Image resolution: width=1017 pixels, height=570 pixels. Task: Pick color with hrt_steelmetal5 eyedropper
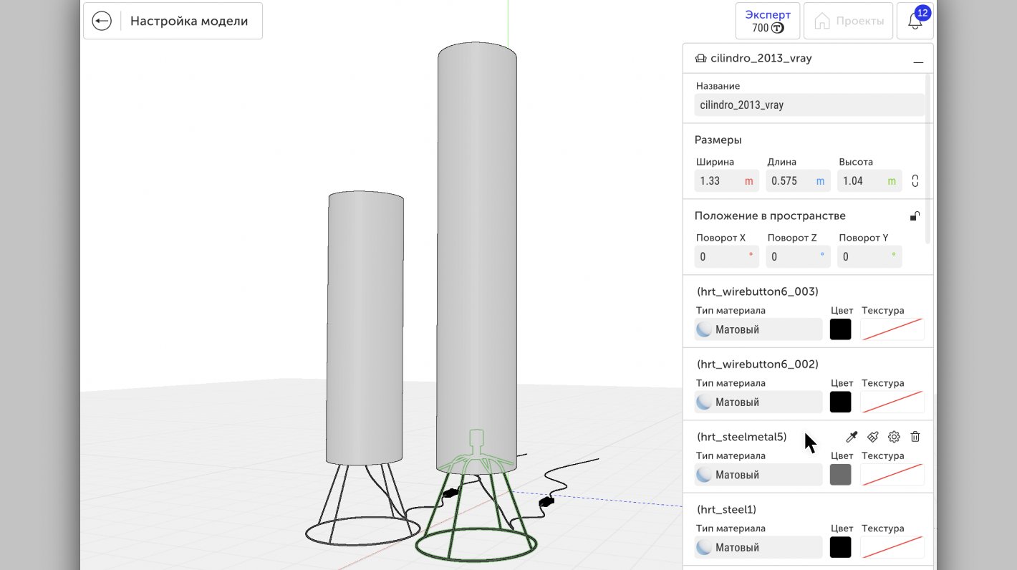tap(852, 437)
